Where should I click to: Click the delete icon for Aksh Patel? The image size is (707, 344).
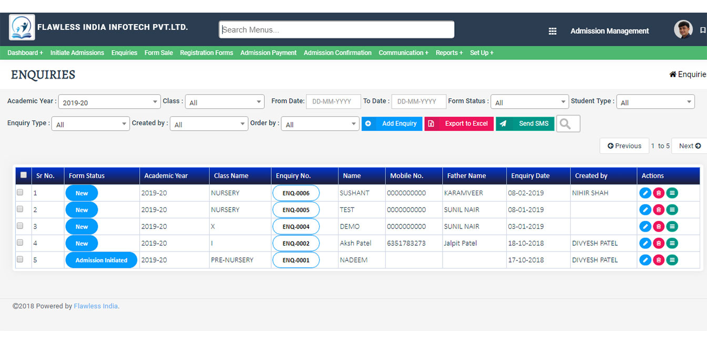[659, 244]
